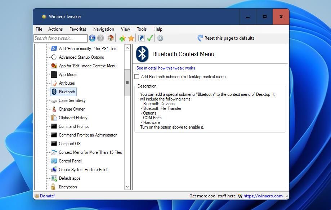
Task: Select the Bluetooth tweak in the tree
Action: click(x=67, y=92)
